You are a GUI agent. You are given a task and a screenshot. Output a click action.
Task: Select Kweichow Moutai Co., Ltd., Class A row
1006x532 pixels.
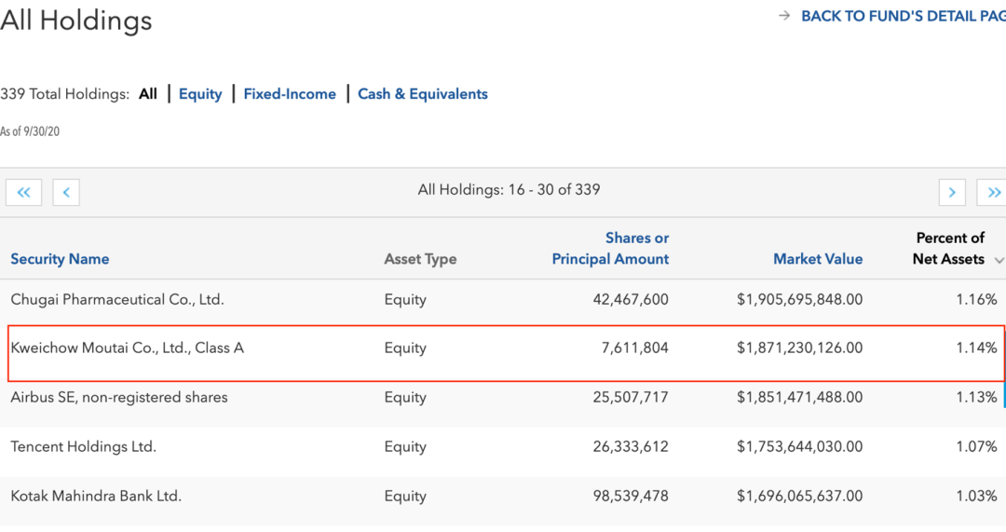(x=127, y=348)
